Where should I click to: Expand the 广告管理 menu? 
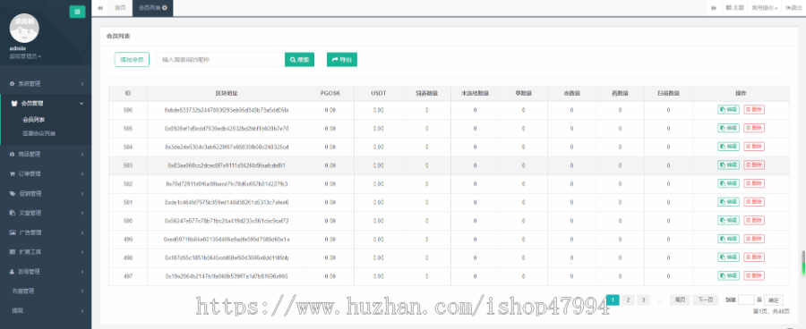(x=46, y=232)
